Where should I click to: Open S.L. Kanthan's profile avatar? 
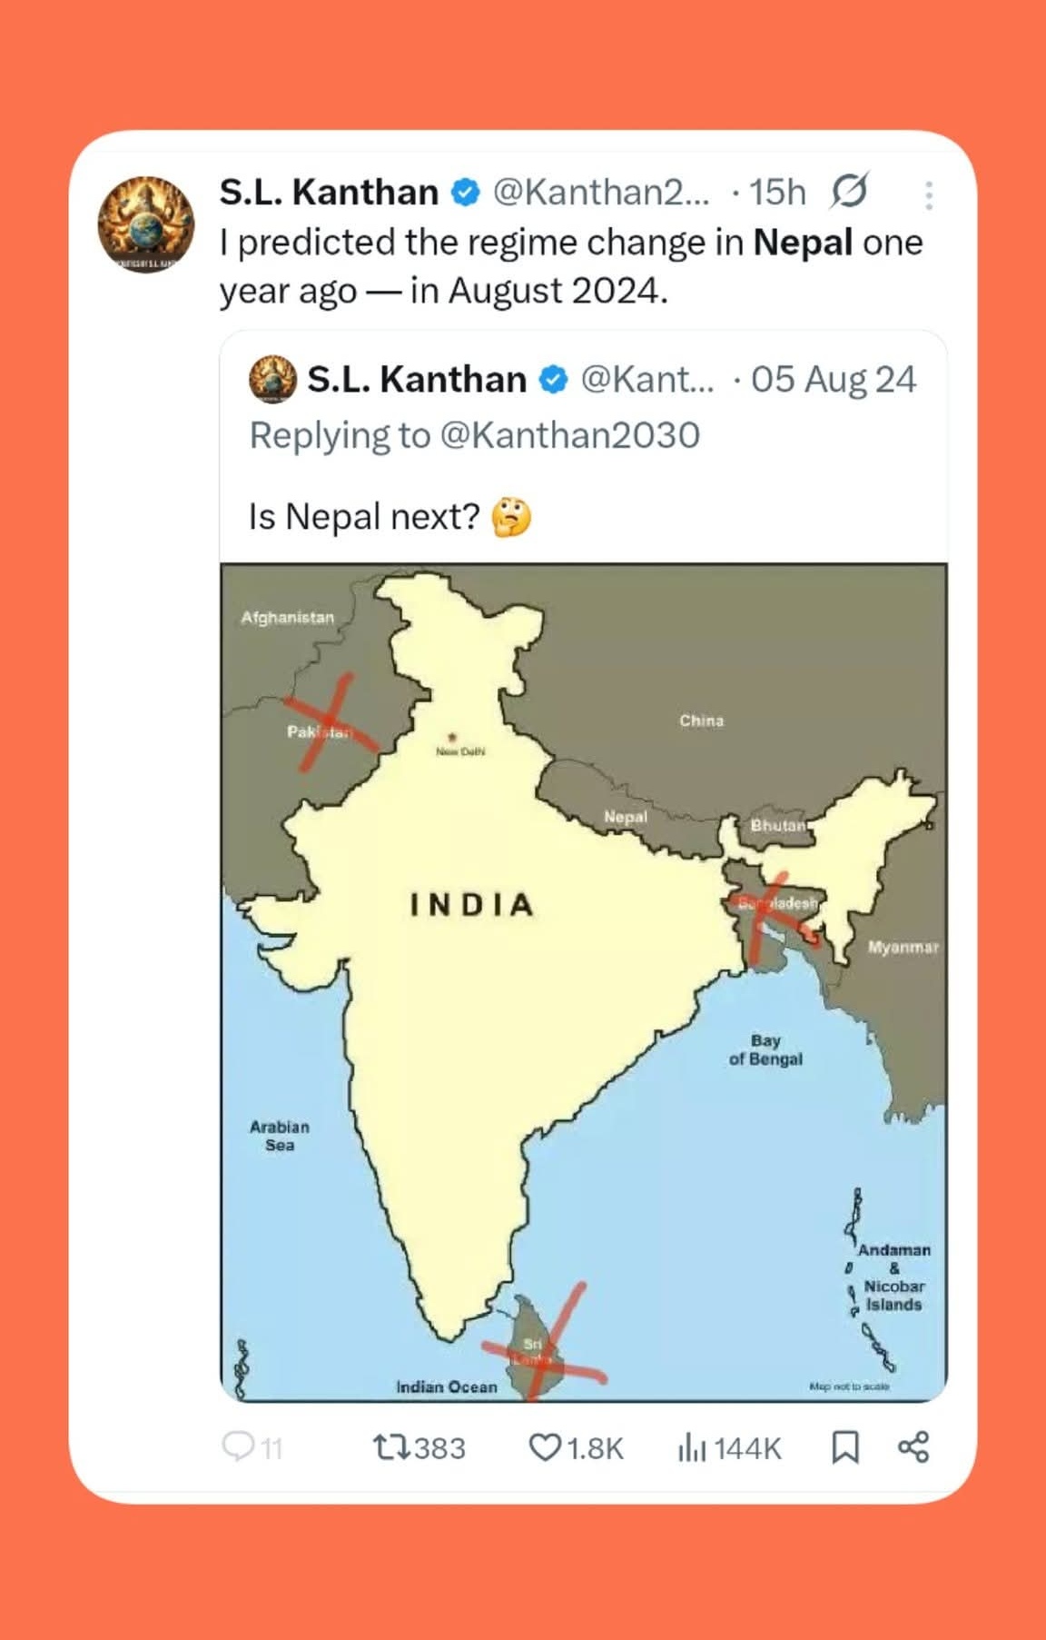[145, 225]
